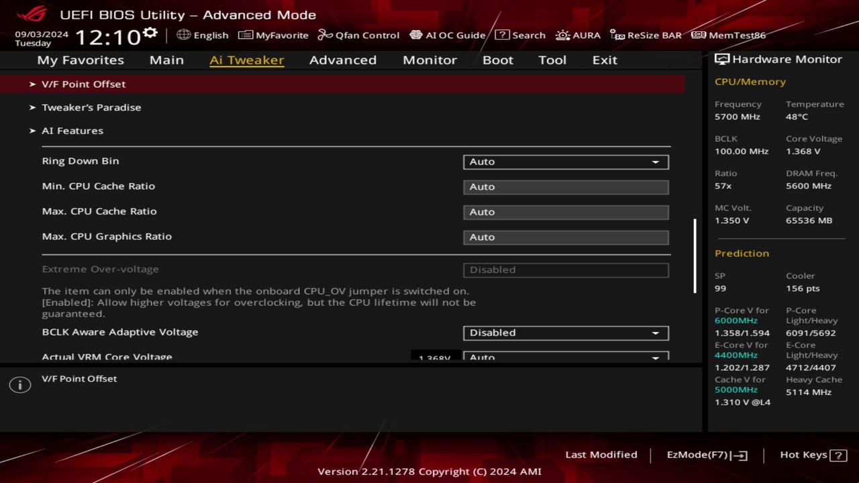This screenshot has height=483, width=859.
Task: Open the clock settings gear icon
Action: click(150, 32)
